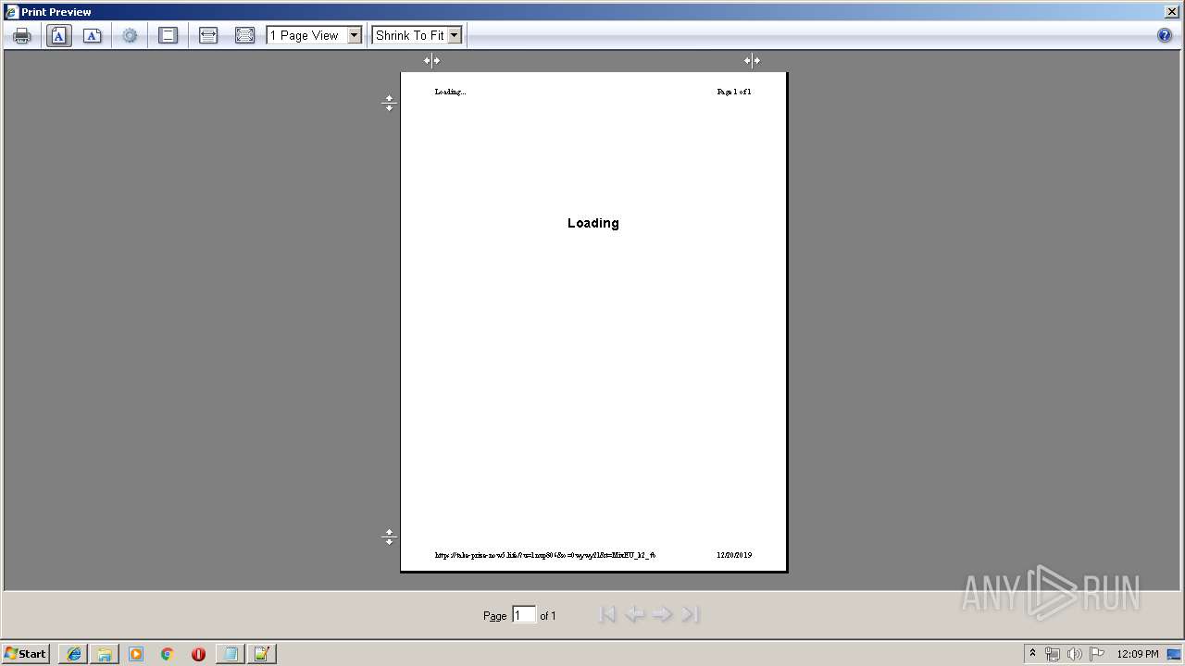Click the left margin adjust handle on top
Screen dimensions: 1185x666
click(x=431, y=61)
